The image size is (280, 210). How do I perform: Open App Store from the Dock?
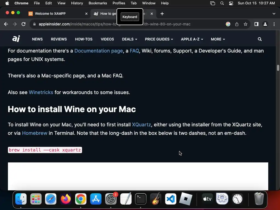(96, 199)
